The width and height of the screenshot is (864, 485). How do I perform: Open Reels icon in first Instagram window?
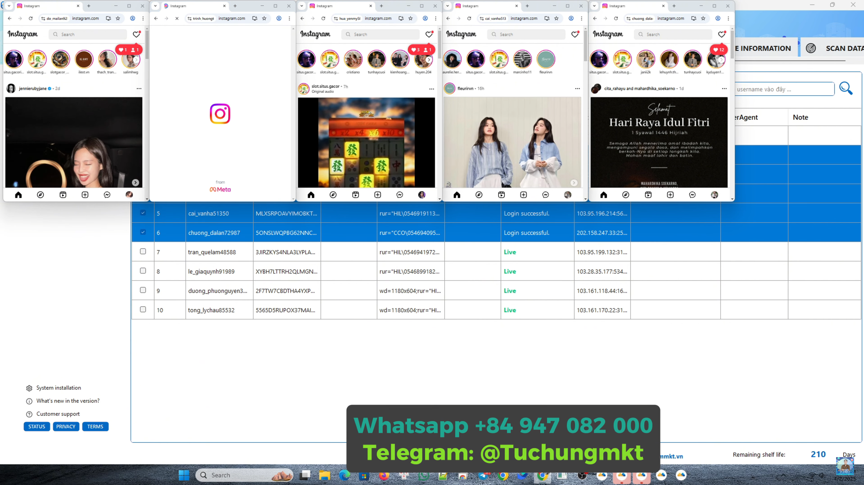[x=63, y=195]
